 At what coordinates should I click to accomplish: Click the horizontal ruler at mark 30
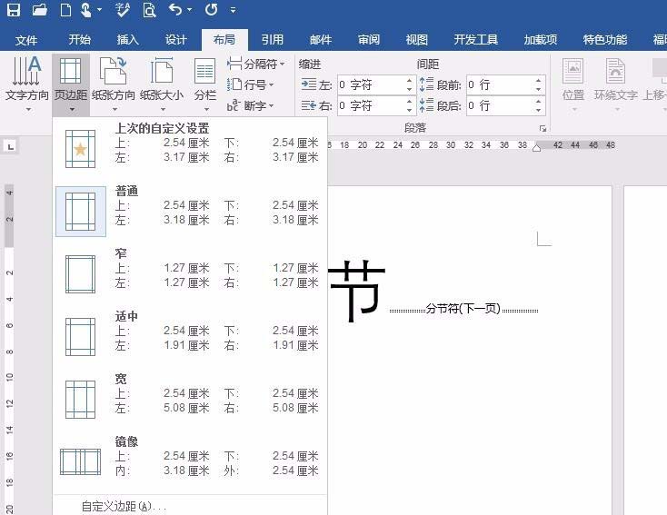coord(451,145)
